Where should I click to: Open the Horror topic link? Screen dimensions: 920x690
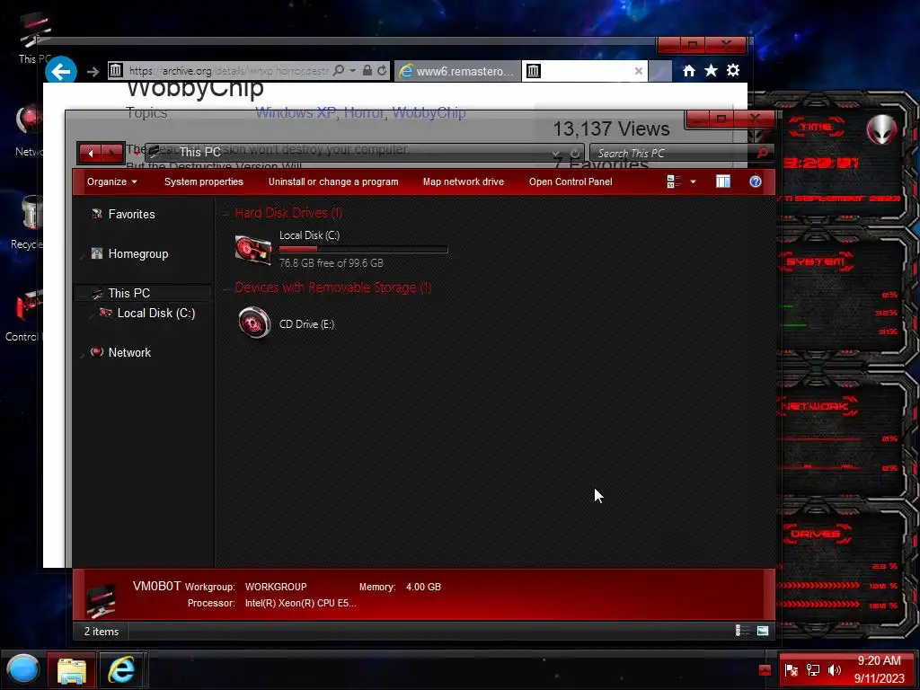coord(363,112)
